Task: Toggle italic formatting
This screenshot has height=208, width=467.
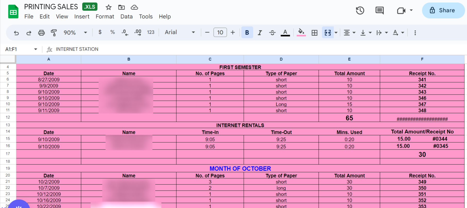Action: pyautogui.click(x=260, y=33)
